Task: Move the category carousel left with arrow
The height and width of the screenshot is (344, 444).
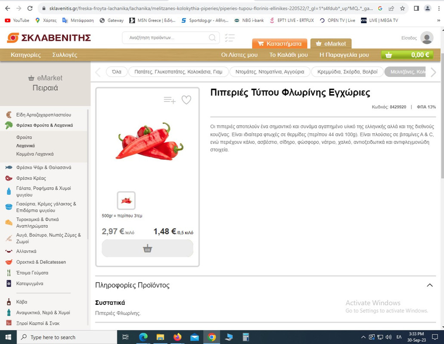Action: 98,72
